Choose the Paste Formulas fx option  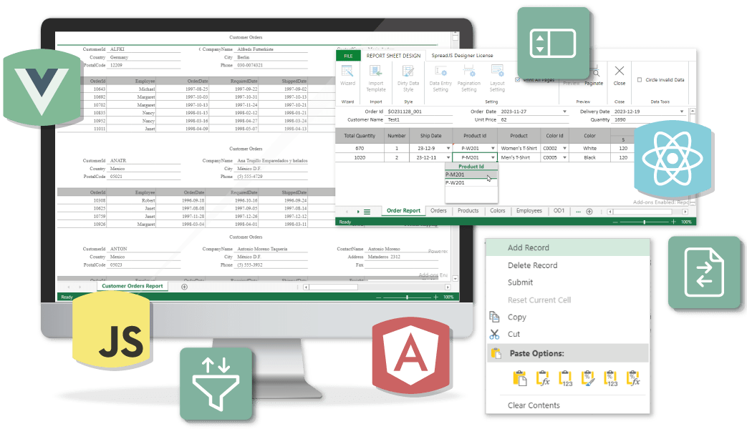[x=543, y=378]
